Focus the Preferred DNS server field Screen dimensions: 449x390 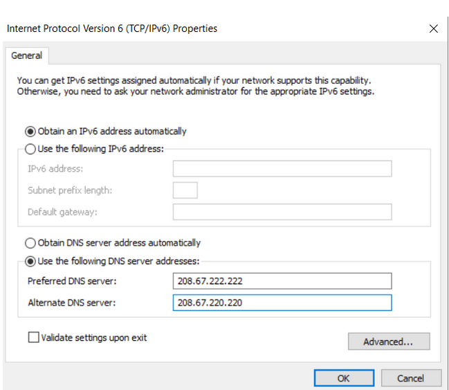(x=282, y=281)
